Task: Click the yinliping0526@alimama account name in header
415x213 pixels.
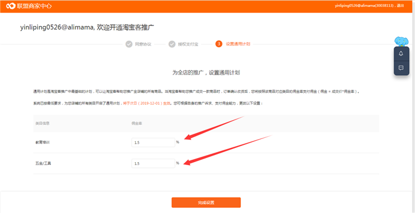Action: pyautogui.click(x=365, y=5)
